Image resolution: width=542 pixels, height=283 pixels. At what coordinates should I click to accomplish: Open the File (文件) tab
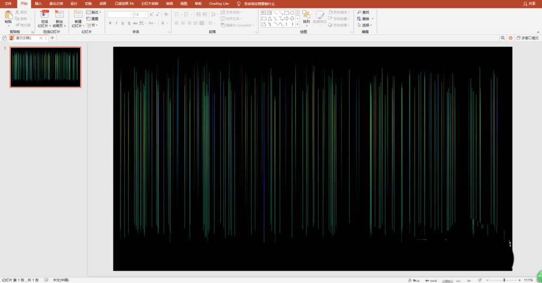(8, 3)
